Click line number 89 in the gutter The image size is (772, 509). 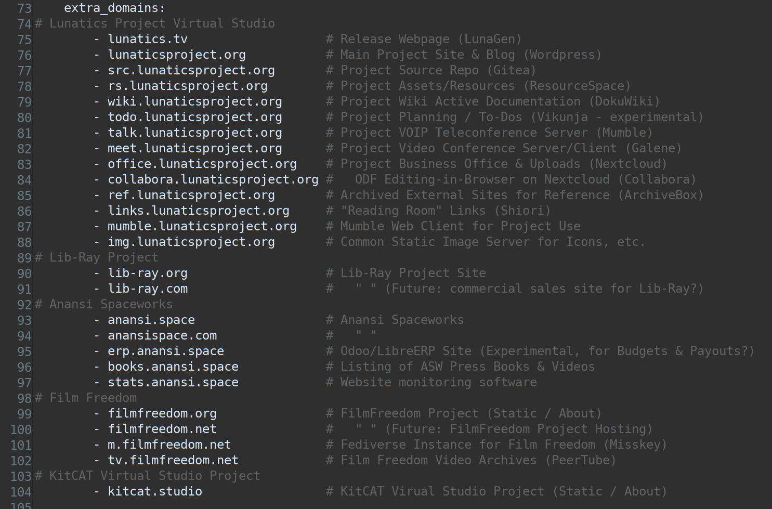click(x=24, y=258)
